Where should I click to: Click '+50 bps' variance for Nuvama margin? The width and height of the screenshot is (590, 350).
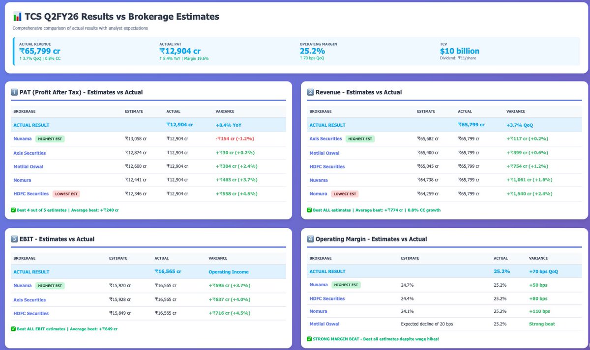tap(538, 285)
